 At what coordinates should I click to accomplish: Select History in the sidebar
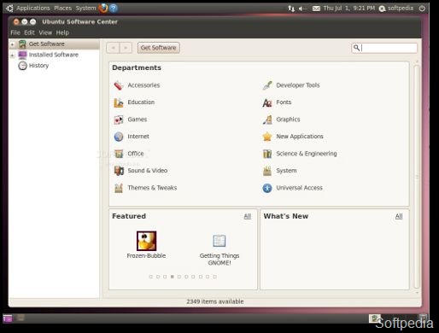pos(38,66)
